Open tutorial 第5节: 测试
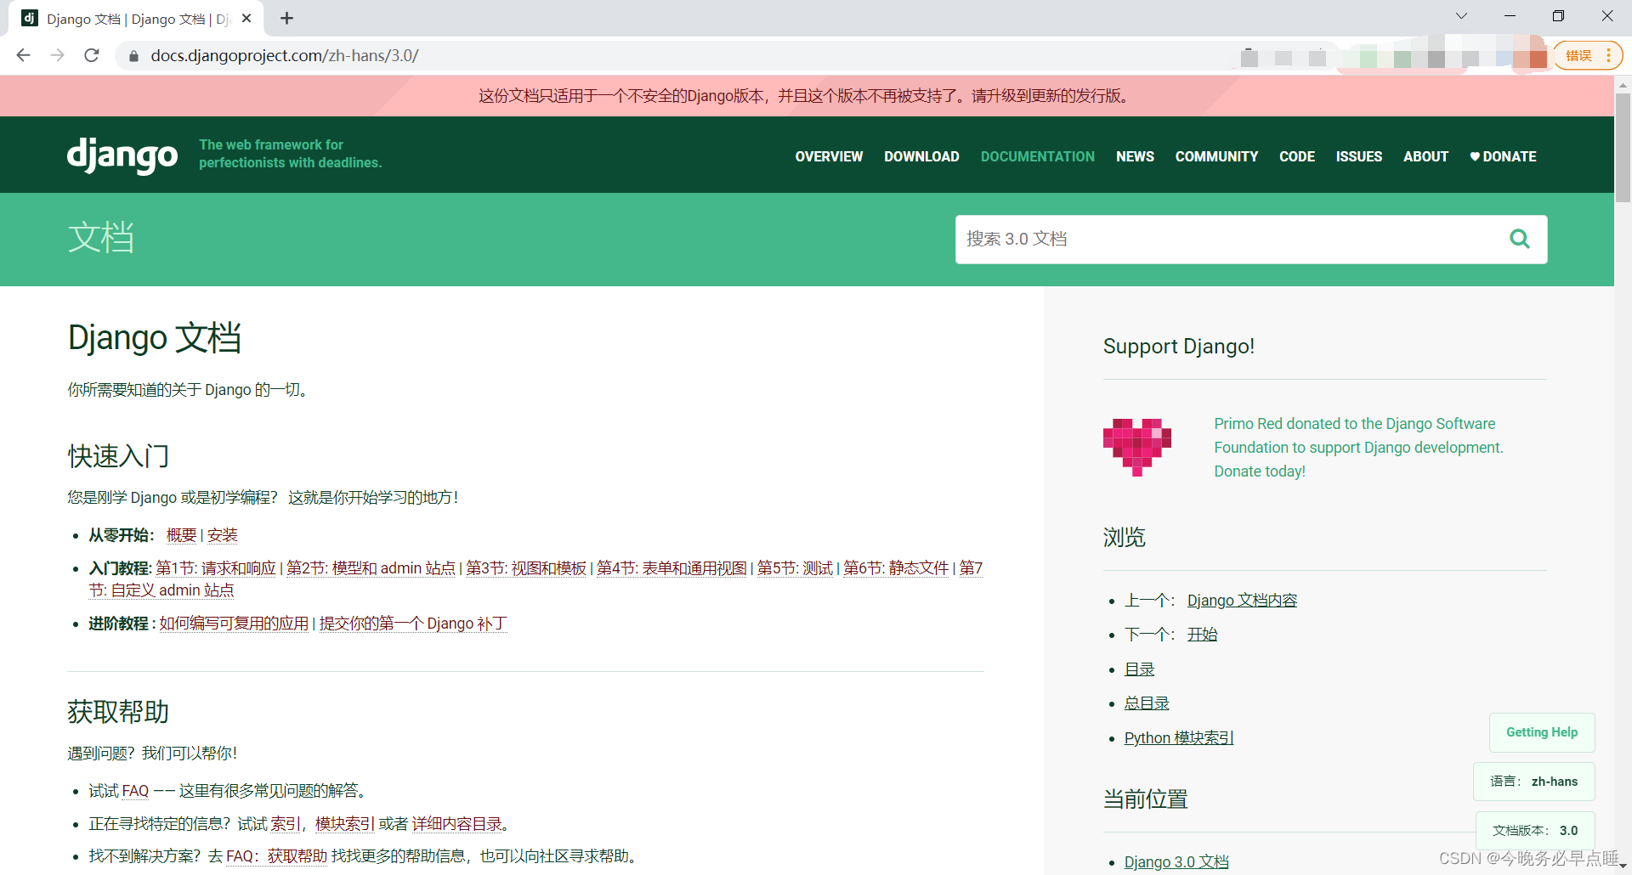Screen dimensions: 1632x875 point(795,568)
